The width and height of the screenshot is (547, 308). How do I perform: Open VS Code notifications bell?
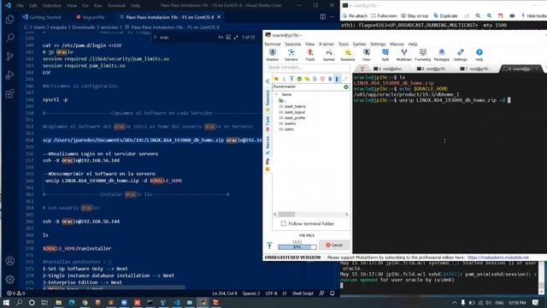(x=332, y=293)
